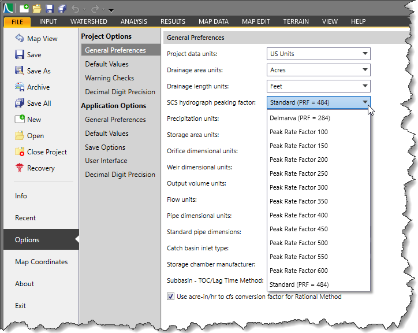Click the Close Project folder icon
Image resolution: width=418 pixels, height=333 pixels.
[19, 152]
